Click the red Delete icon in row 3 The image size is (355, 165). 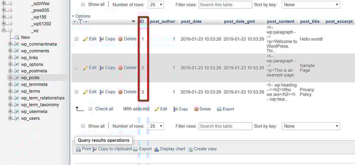pos(120,92)
